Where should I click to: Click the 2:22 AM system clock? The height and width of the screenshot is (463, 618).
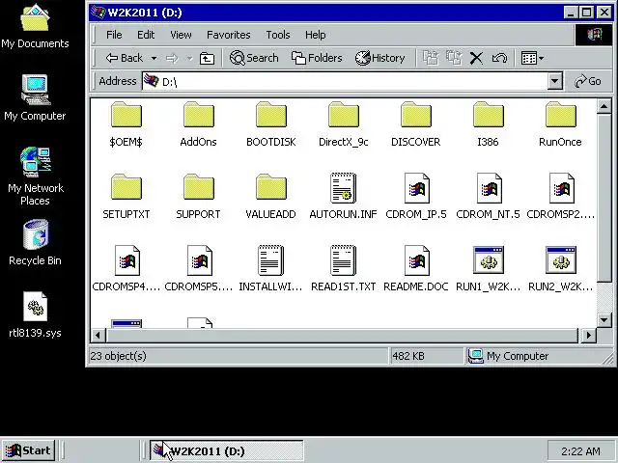click(x=580, y=450)
